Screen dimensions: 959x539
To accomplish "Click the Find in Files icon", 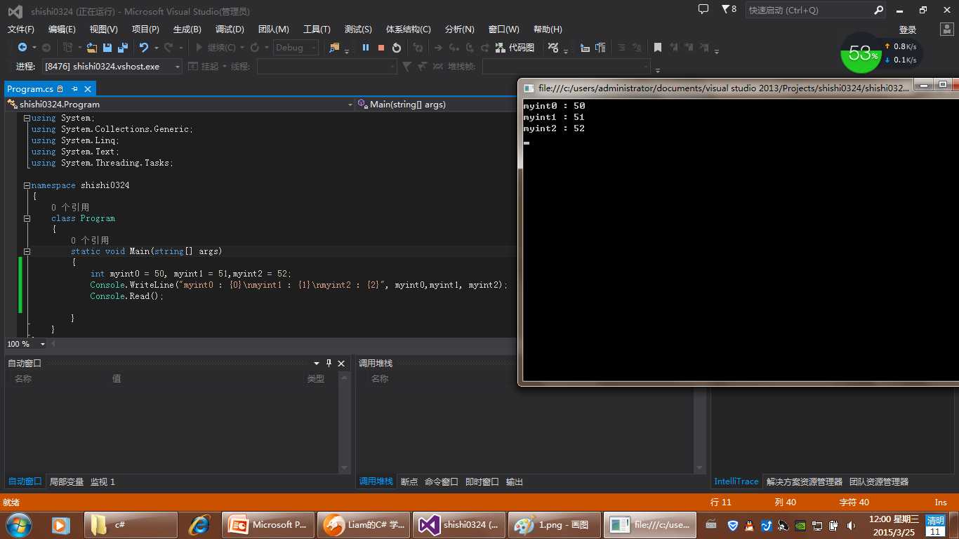I will click(x=334, y=48).
